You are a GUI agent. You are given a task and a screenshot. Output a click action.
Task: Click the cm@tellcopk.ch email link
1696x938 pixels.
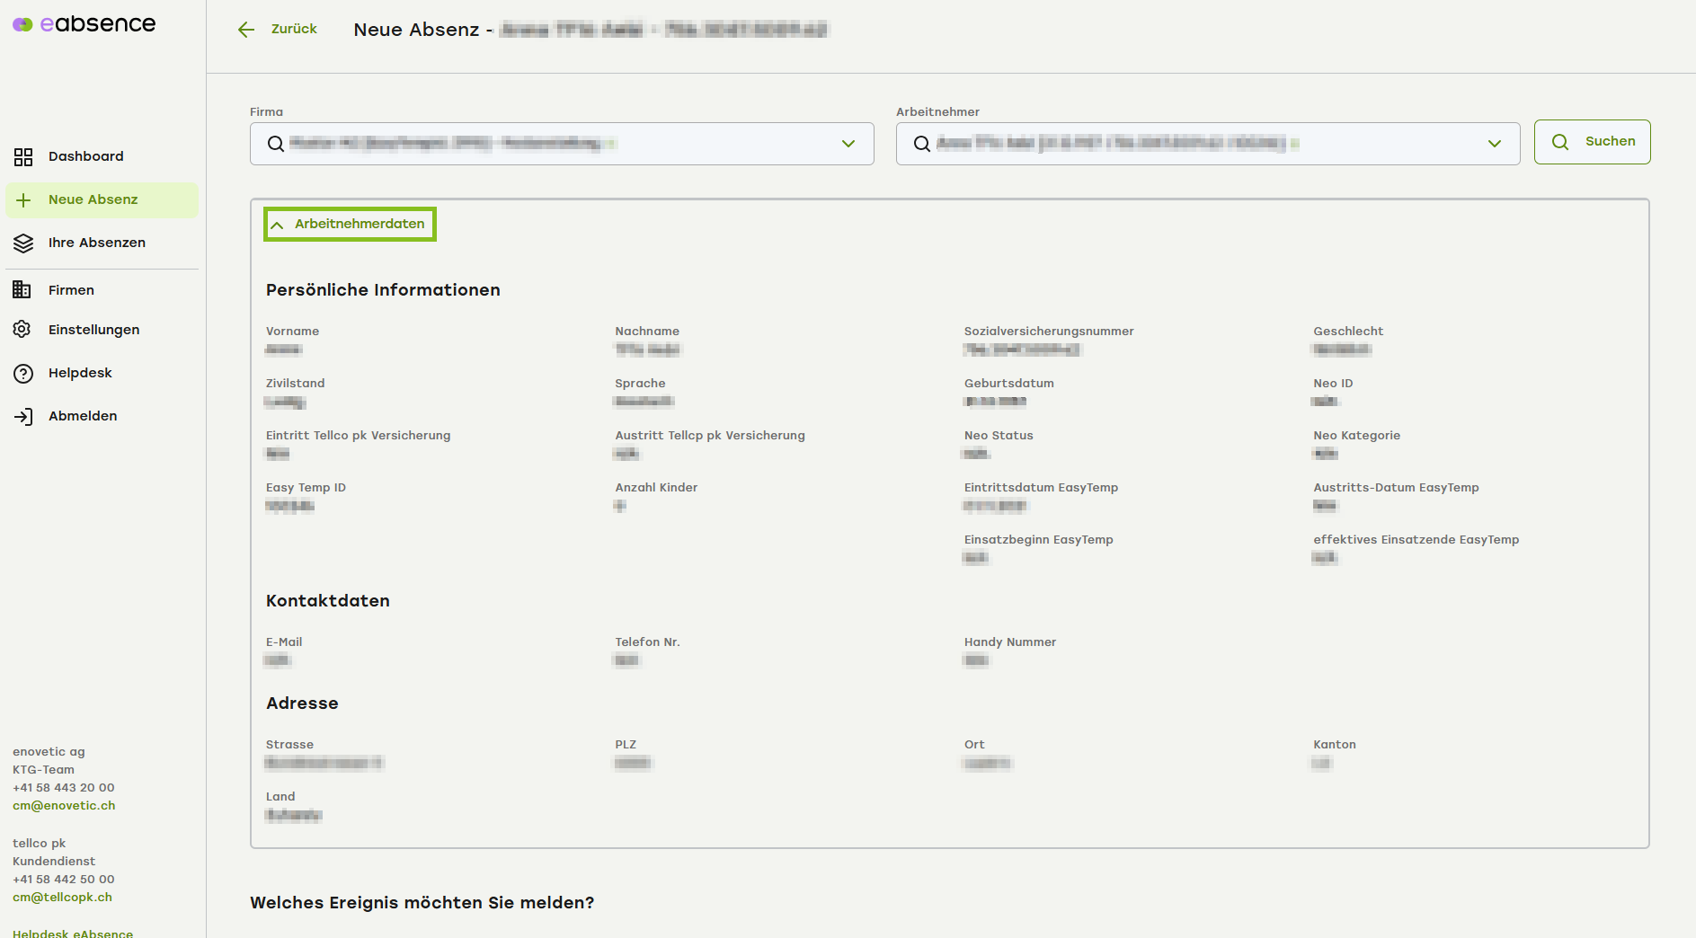pos(62,898)
